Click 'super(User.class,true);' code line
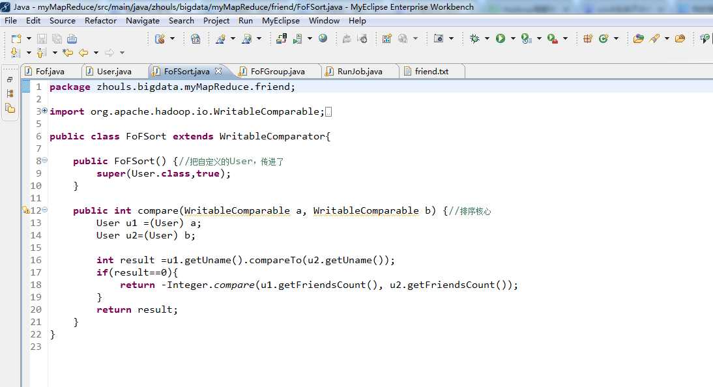 [164, 173]
